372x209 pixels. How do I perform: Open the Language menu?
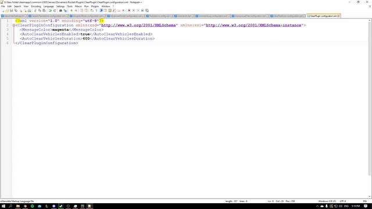point(49,6)
